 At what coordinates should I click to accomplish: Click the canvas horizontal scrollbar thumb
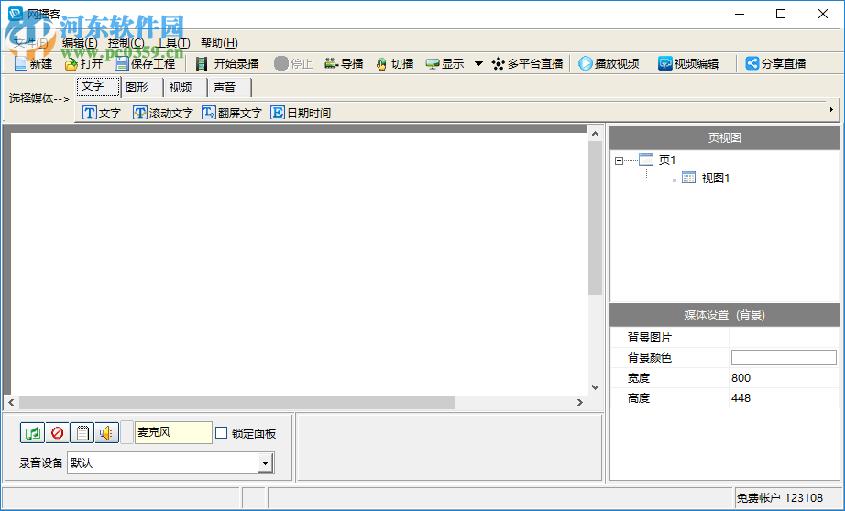237,402
